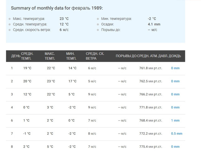
Task: Click the day number 7 cell
Action: [x=12, y=134]
